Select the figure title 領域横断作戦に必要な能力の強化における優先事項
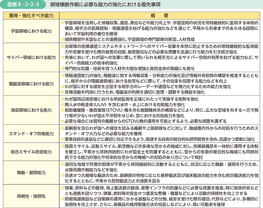The width and height of the screenshot is (263, 208). coord(105,5)
